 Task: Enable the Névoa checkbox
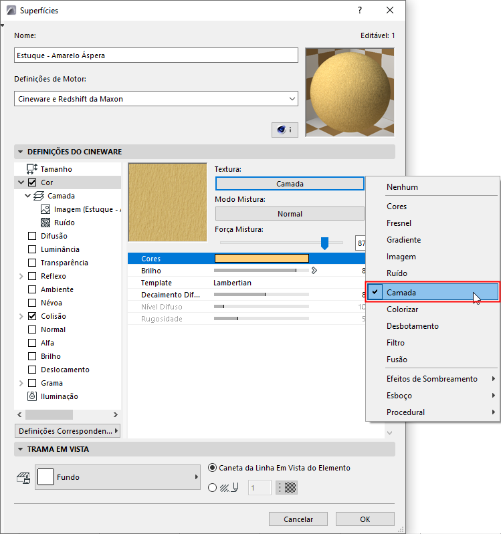click(32, 303)
